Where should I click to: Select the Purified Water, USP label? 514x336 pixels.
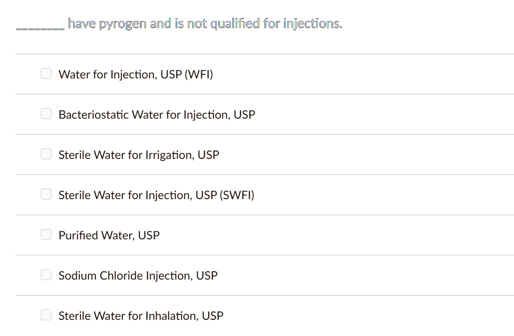click(x=109, y=235)
